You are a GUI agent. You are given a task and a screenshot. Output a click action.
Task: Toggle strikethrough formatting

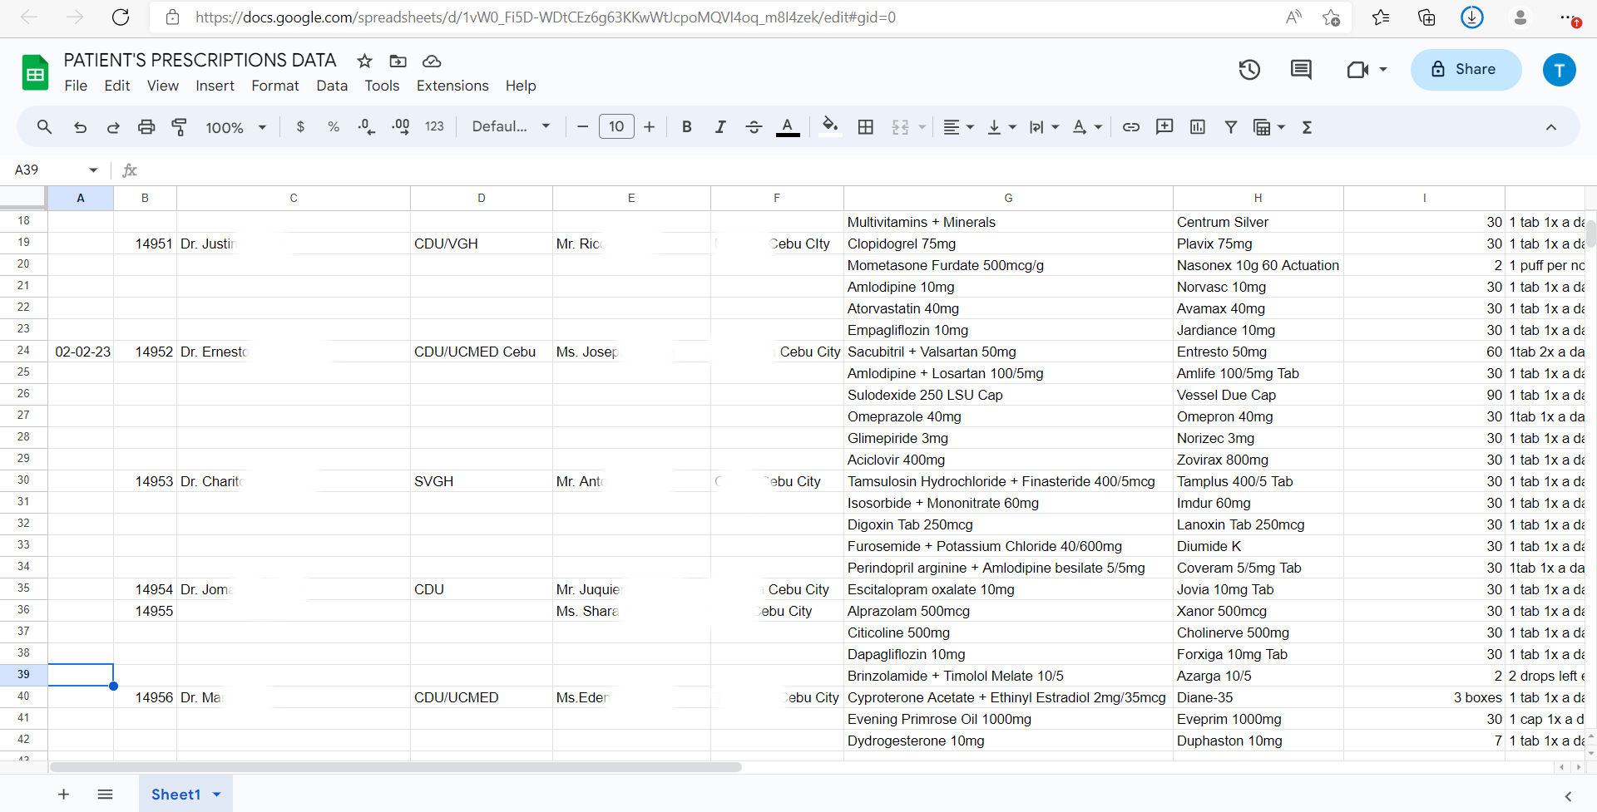pyautogui.click(x=754, y=127)
